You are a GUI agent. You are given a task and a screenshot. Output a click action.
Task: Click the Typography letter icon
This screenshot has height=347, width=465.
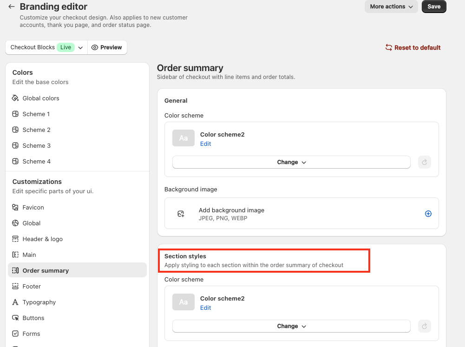(x=15, y=302)
